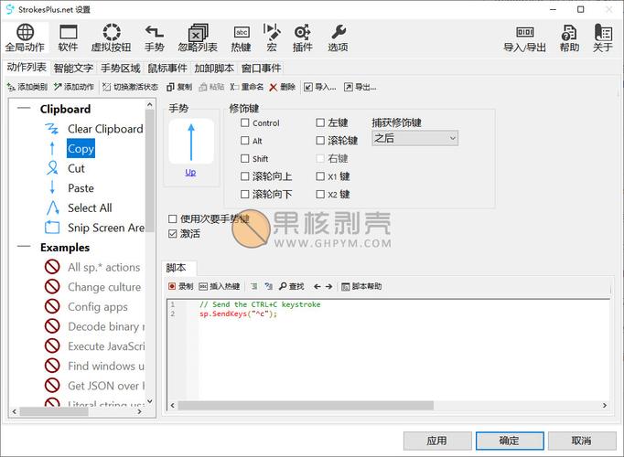
Task: Switch to the 手势区域 tab
Action: (x=120, y=69)
